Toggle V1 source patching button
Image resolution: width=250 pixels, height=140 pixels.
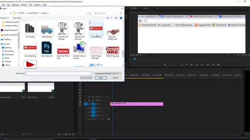tap(86, 104)
